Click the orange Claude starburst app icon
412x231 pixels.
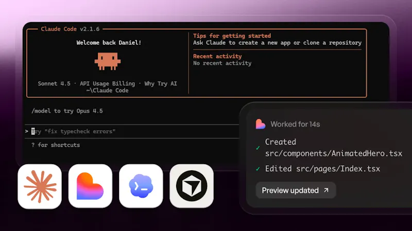(40, 186)
